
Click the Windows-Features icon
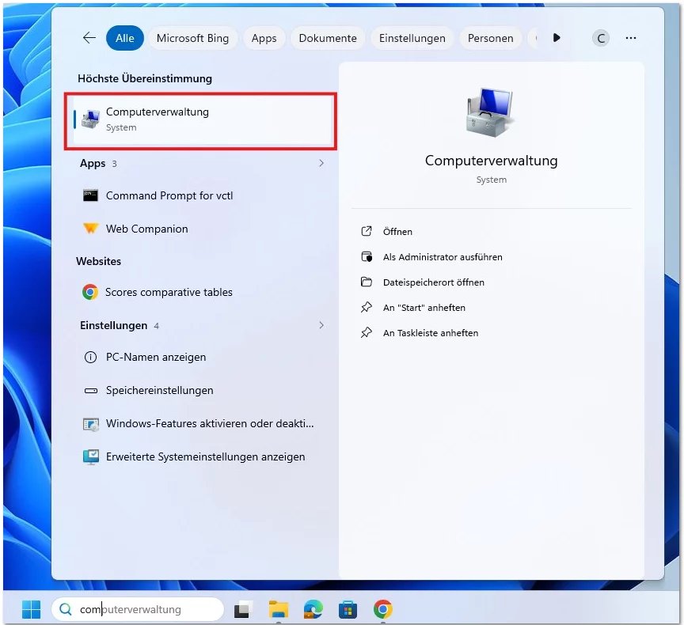click(91, 424)
